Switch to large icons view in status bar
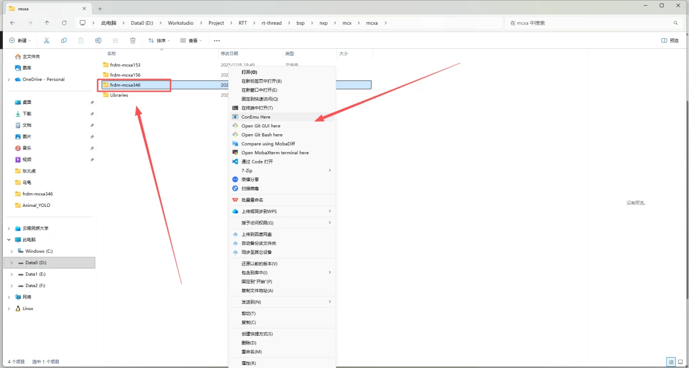Viewport: 689px width, 368px height. [x=680, y=362]
